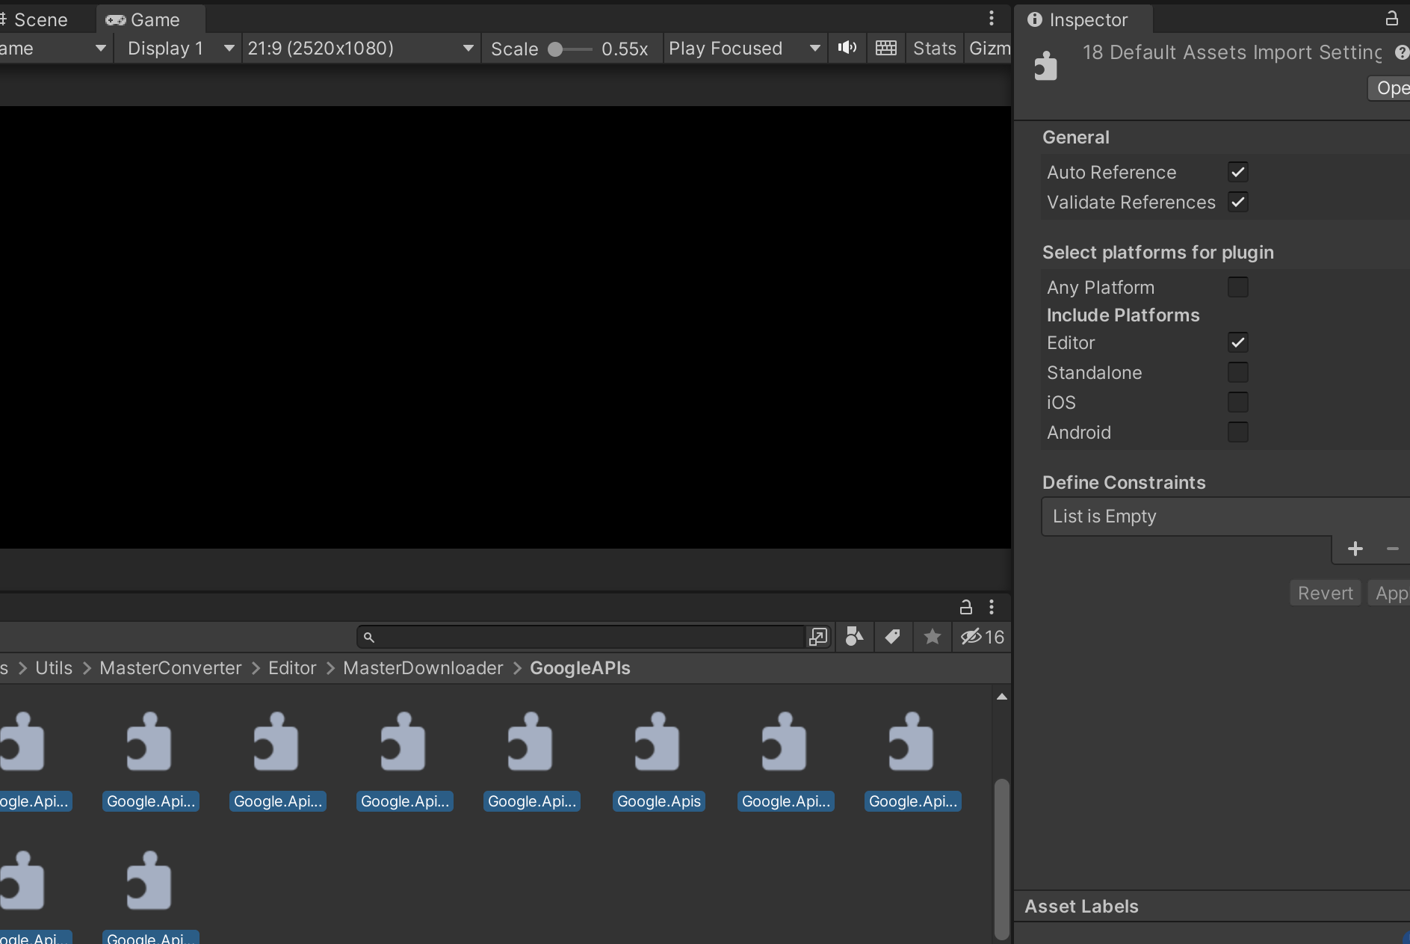The width and height of the screenshot is (1410, 944).
Task: Select the Google.Apis plugin asset
Action: 658,762
